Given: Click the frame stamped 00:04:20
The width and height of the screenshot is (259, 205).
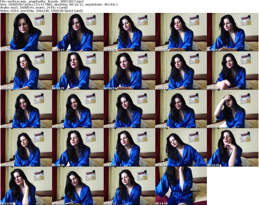Looking at the screenshot, I should tap(78, 71).
